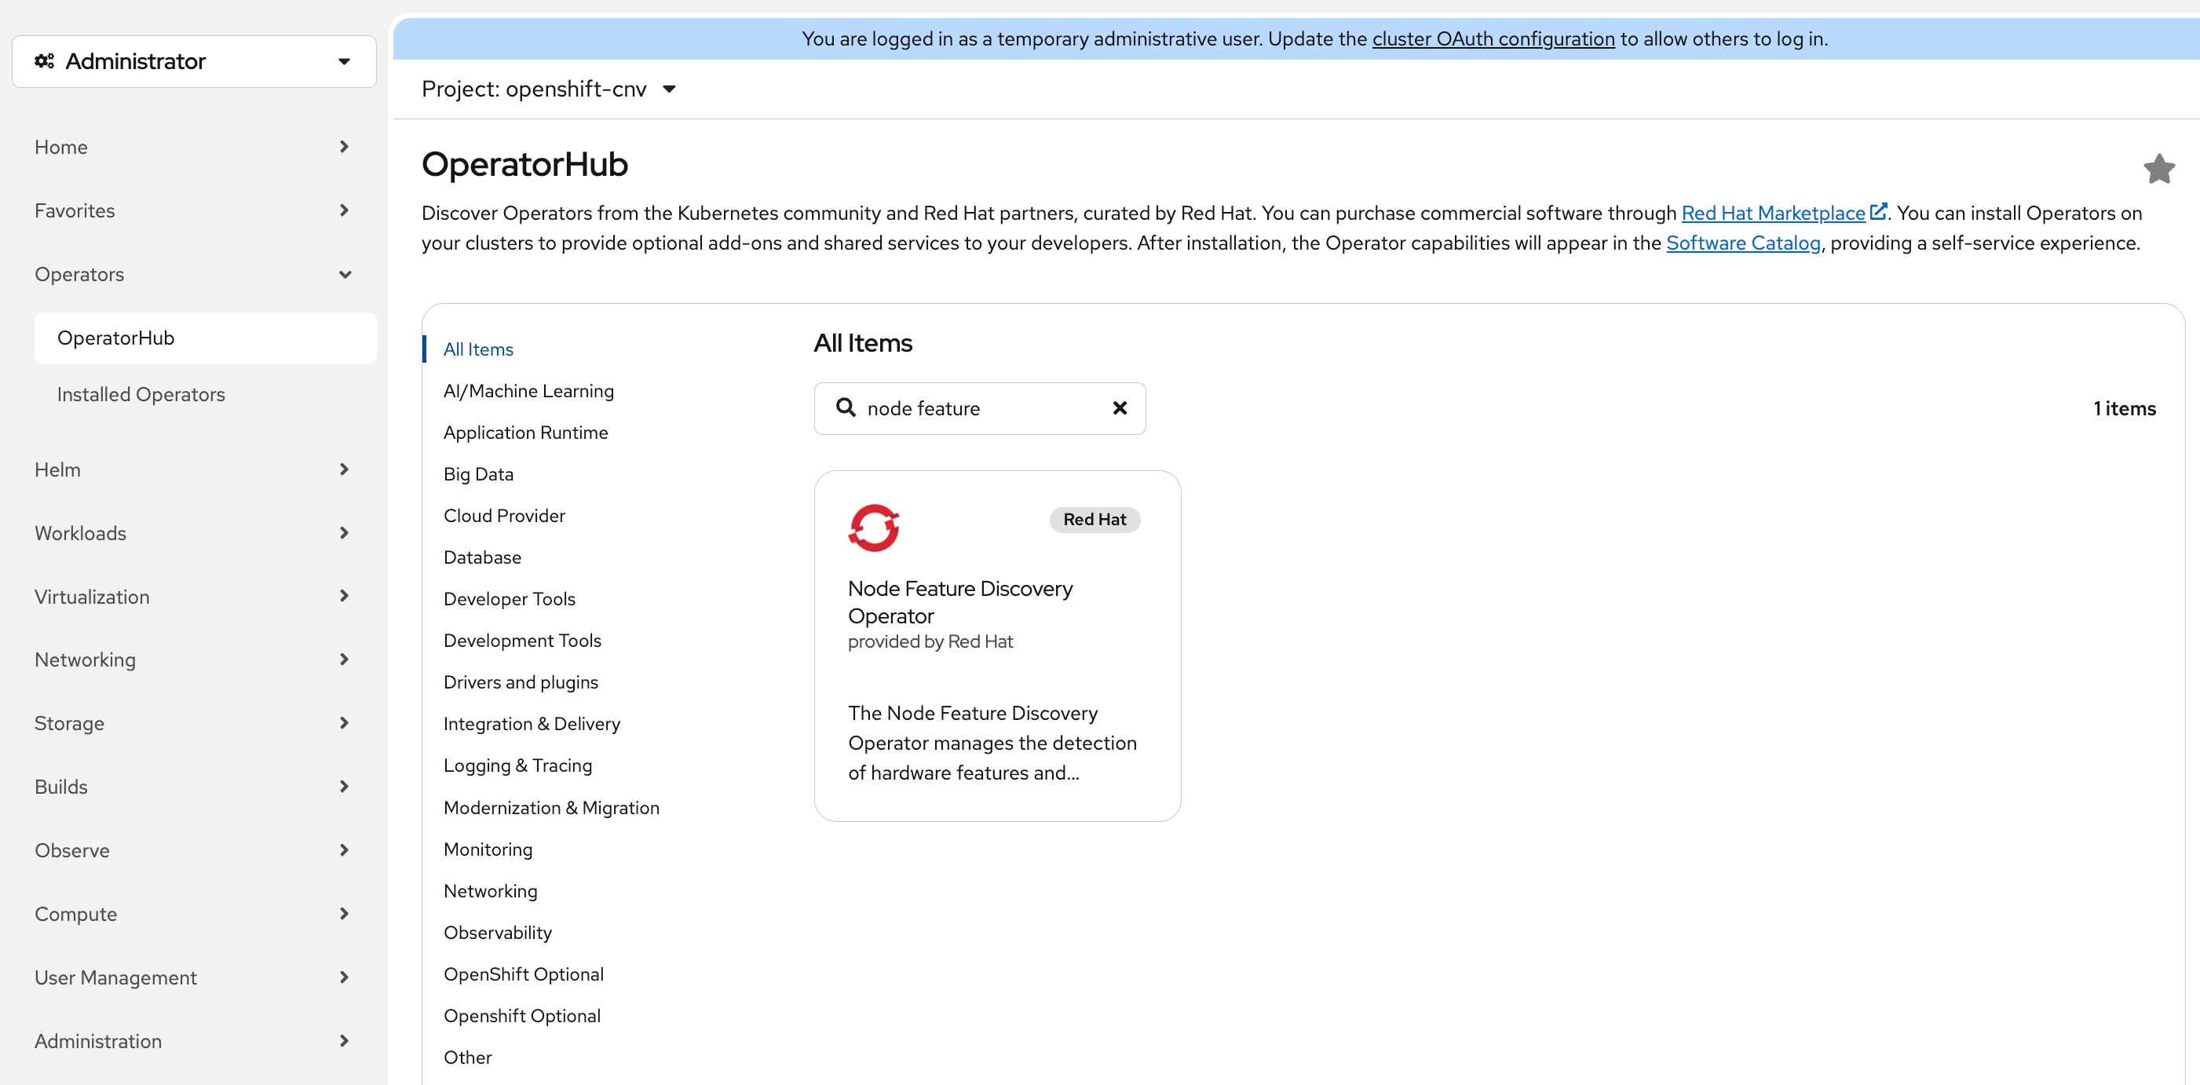Filter by Big Data category
The image size is (2200, 1085).
click(478, 473)
